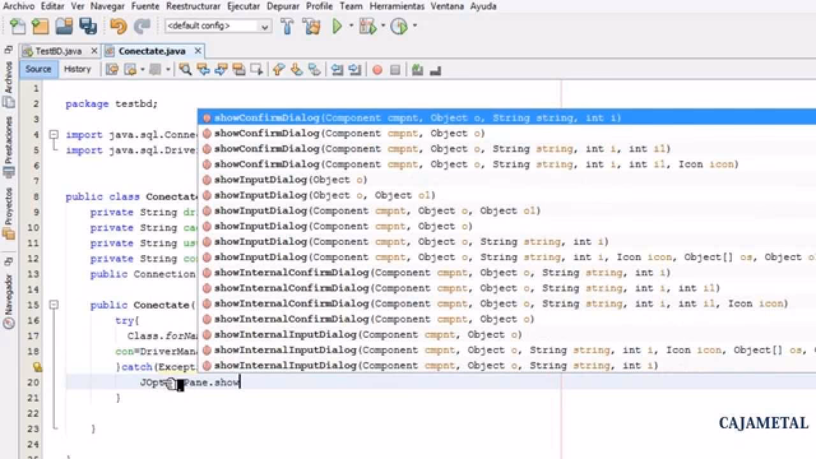Switch editor to Source view

point(38,69)
